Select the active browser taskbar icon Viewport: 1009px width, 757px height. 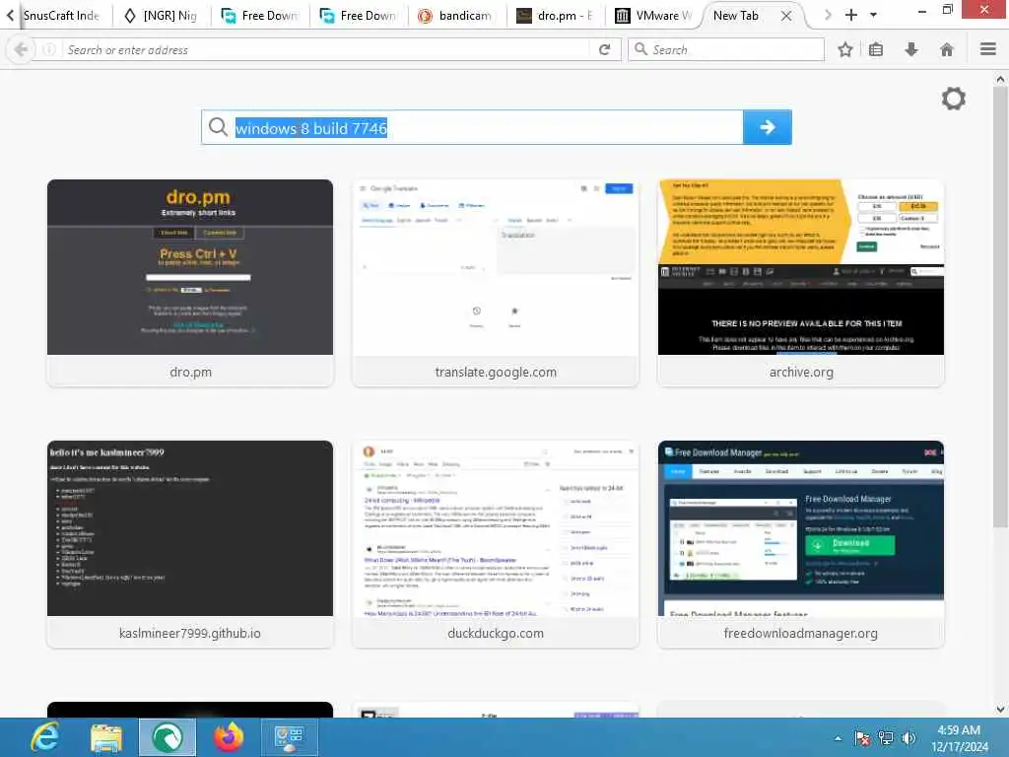tap(168, 737)
